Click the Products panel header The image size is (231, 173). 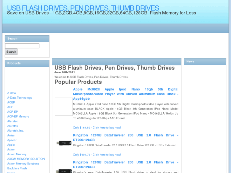pyautogui.click(x=27, y=63)
